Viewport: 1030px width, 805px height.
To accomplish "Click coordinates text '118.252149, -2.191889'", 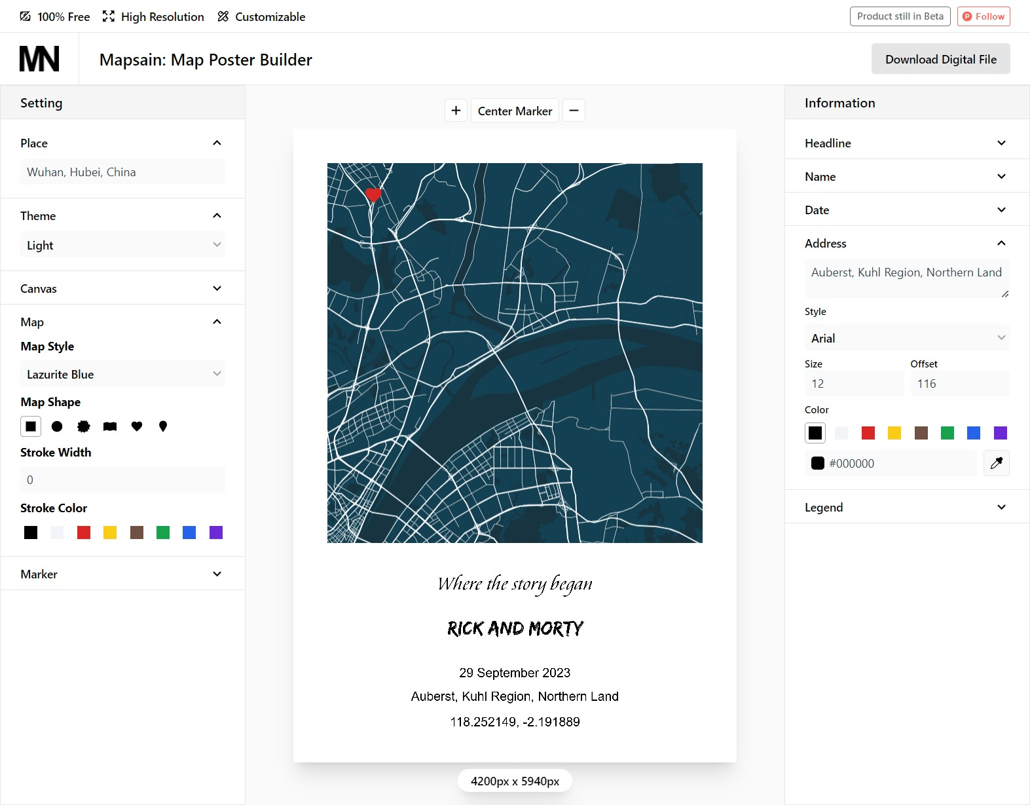I will point(515,722).
